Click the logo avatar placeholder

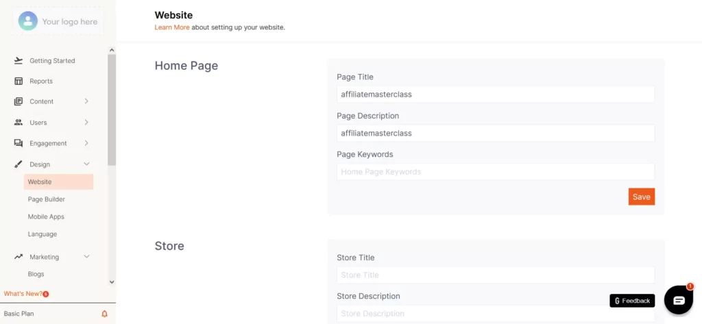click(x=27, y=21)
